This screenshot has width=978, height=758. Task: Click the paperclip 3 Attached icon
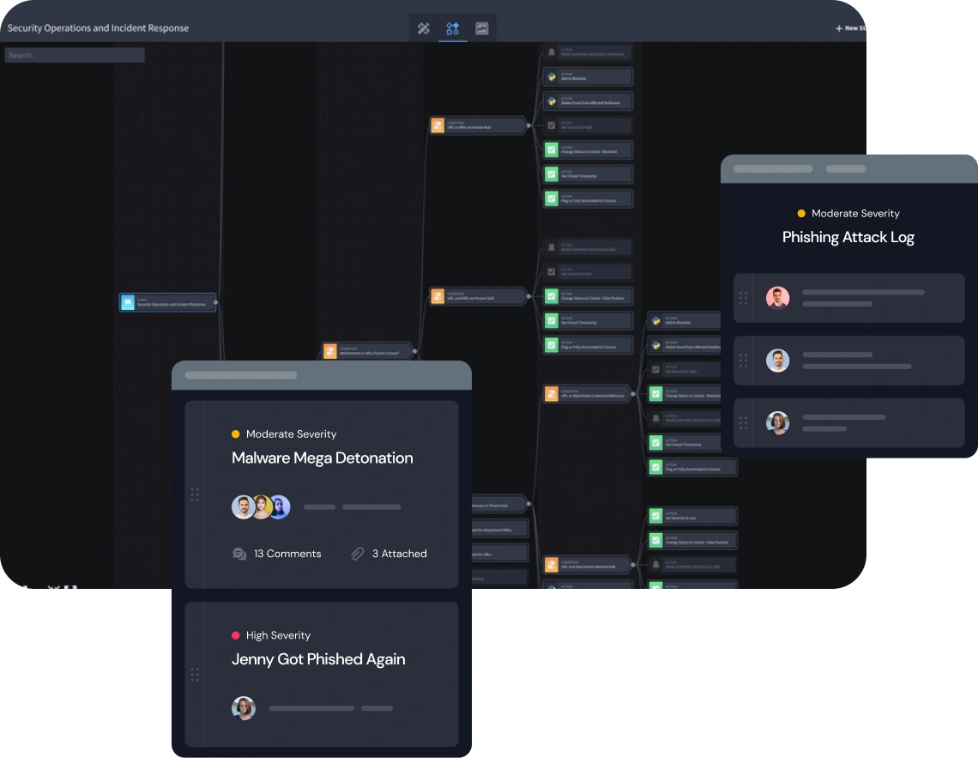coord(358,554)
